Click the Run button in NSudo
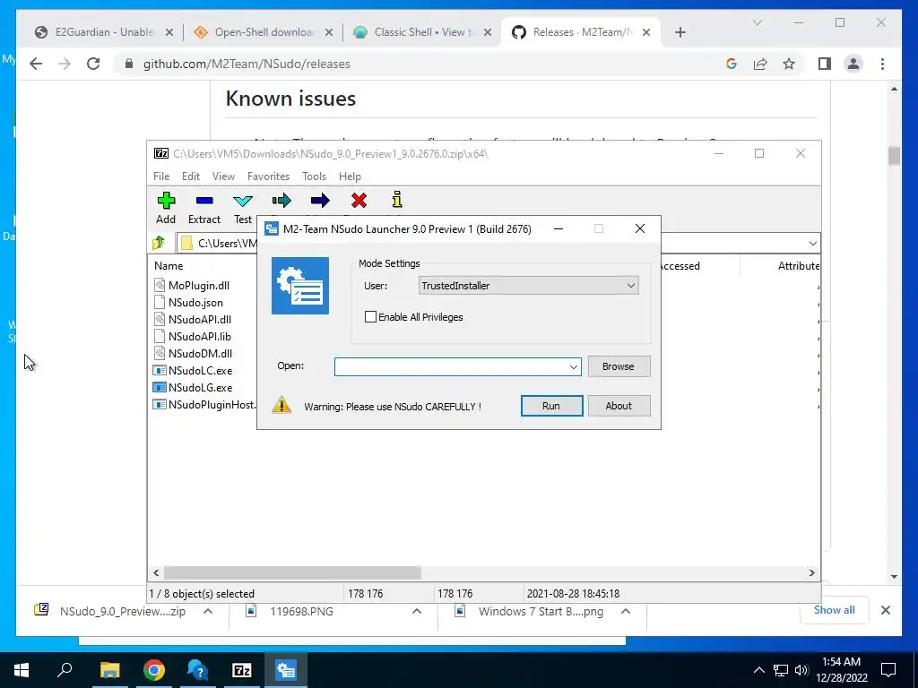The image size is (918, 688). click(551, 406)
